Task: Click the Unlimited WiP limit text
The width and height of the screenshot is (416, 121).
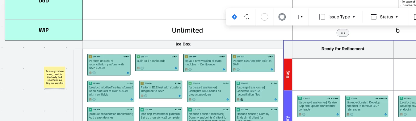Action: pyautogui.click(x=187, y=30)
